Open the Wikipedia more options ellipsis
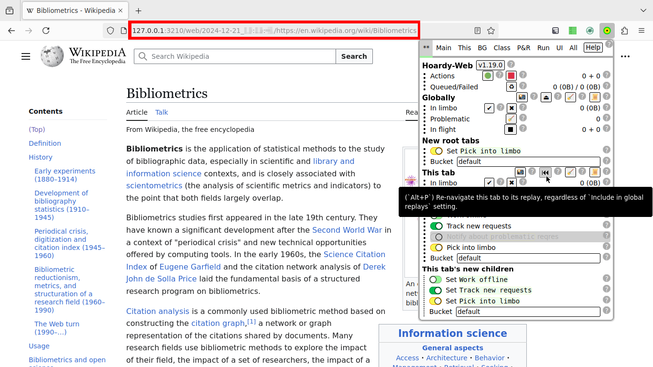Image resolution: width=653 pixels, height=367 pixels. click(x=625, y=56)
